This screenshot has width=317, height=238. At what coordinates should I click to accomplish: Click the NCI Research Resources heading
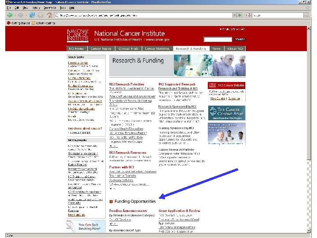point(128,152)
